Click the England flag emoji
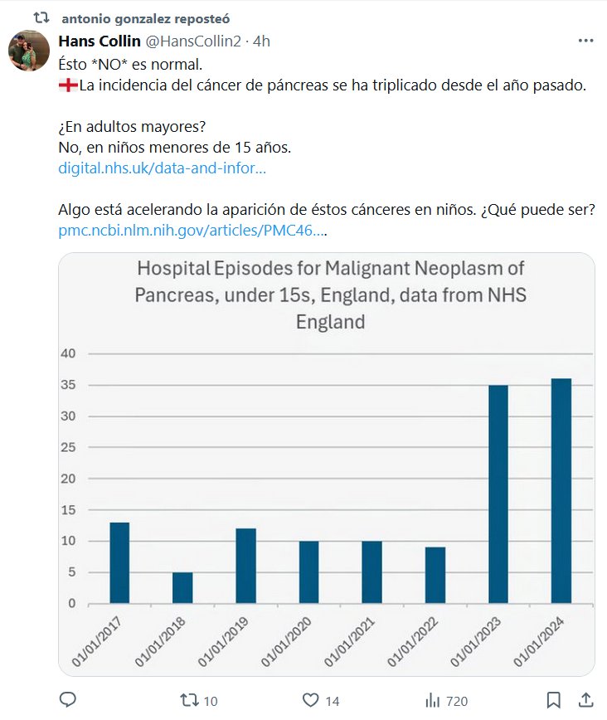This screenshot has height=720, width=607. coord(68,85)
